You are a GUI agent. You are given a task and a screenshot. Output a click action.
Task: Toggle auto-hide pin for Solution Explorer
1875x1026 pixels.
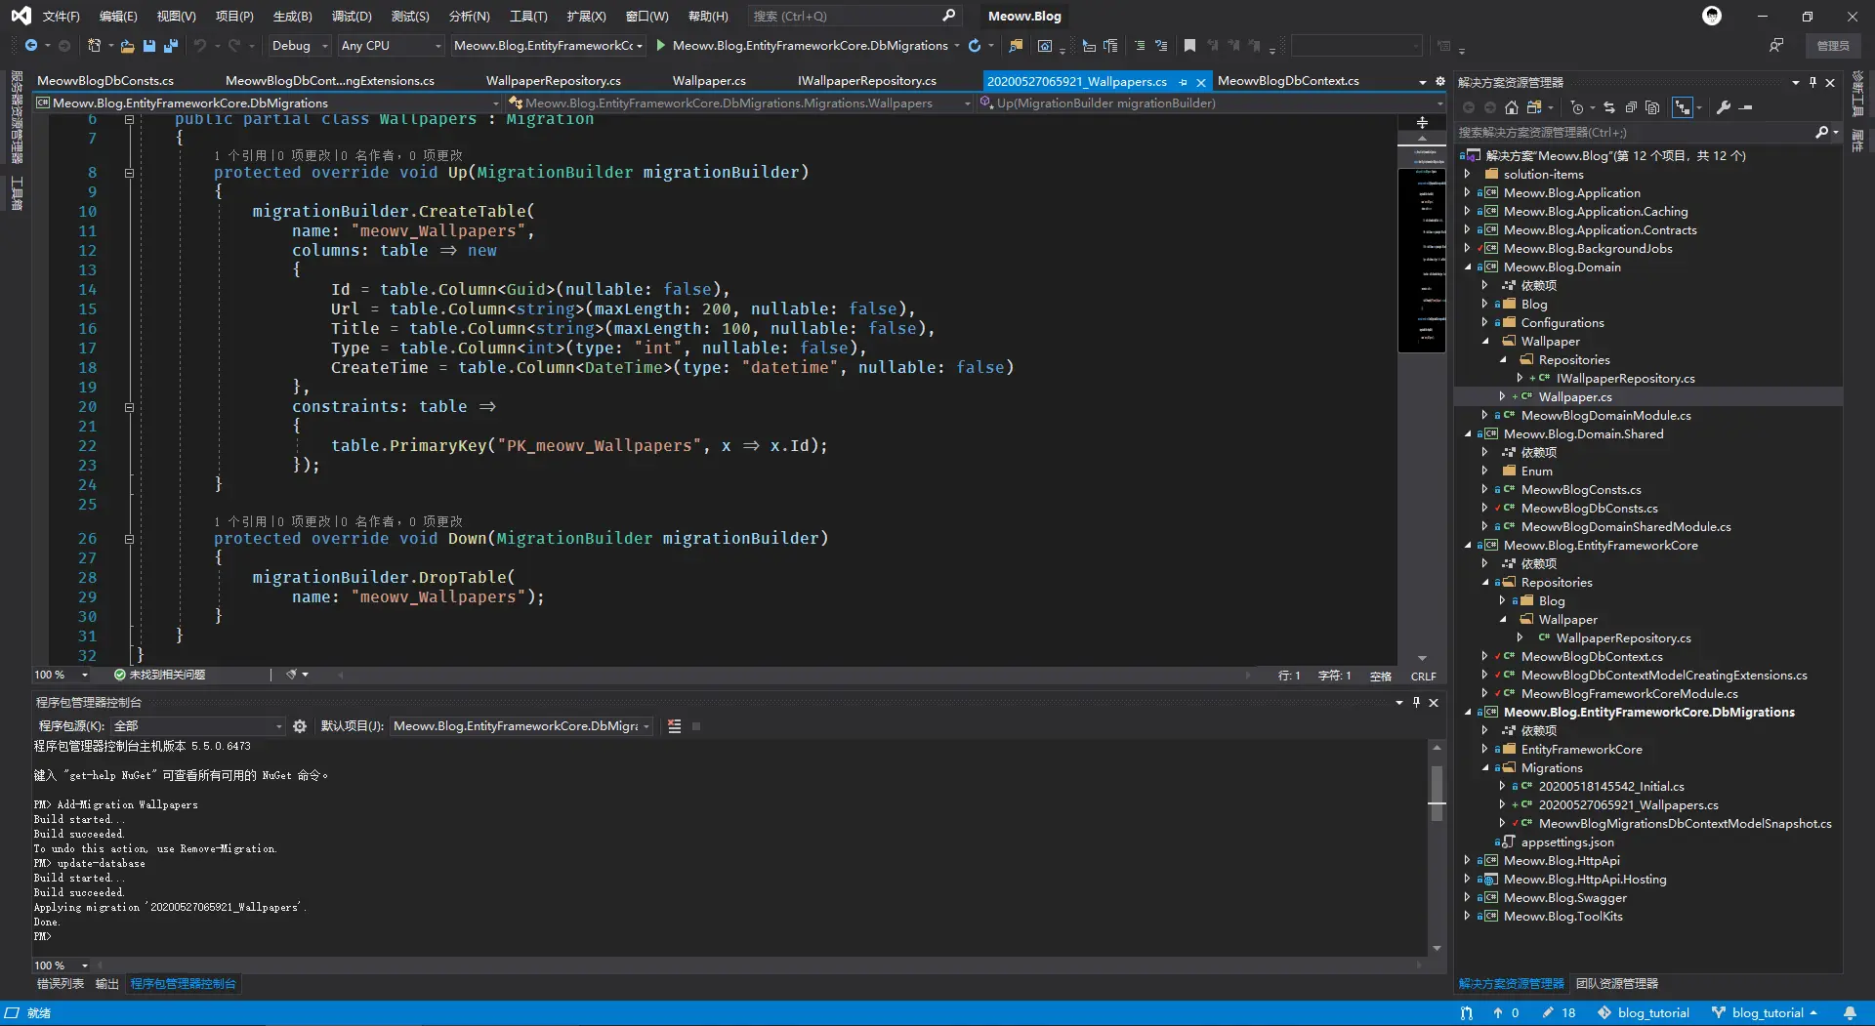(x=1812, y=82)
